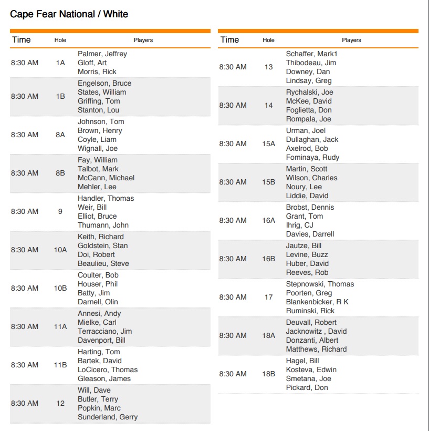Click the 8:30 AM time for hole 10A
Viewport: 429px width, 431px height.
tap(25, 250)
